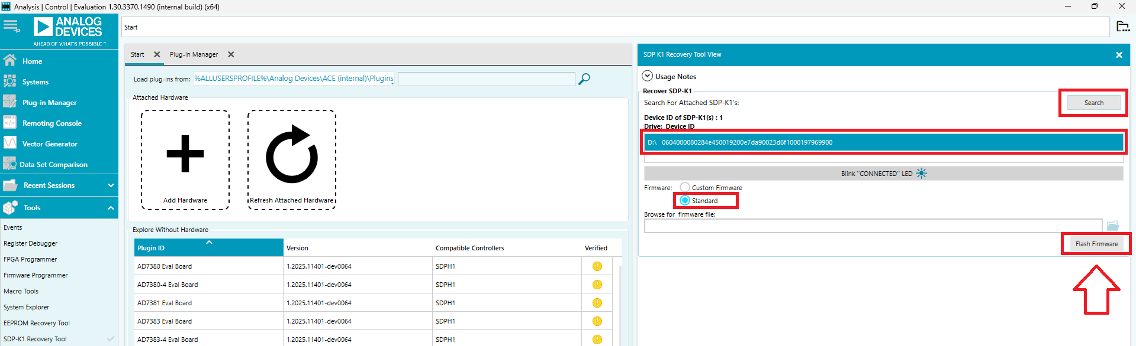Click the Home sidebar icon
Viewport: 1136px width, 346px height.
pyautogui.click(x=9, y=61)
